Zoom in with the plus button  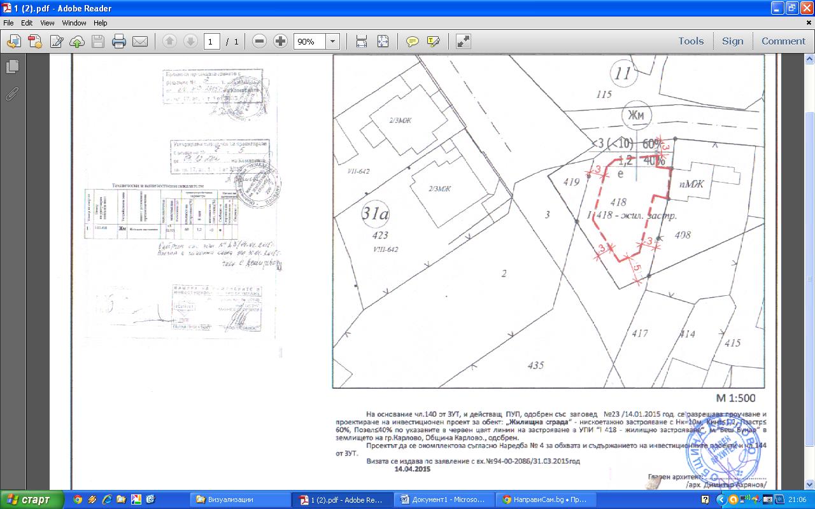click(x=280, y=42)
